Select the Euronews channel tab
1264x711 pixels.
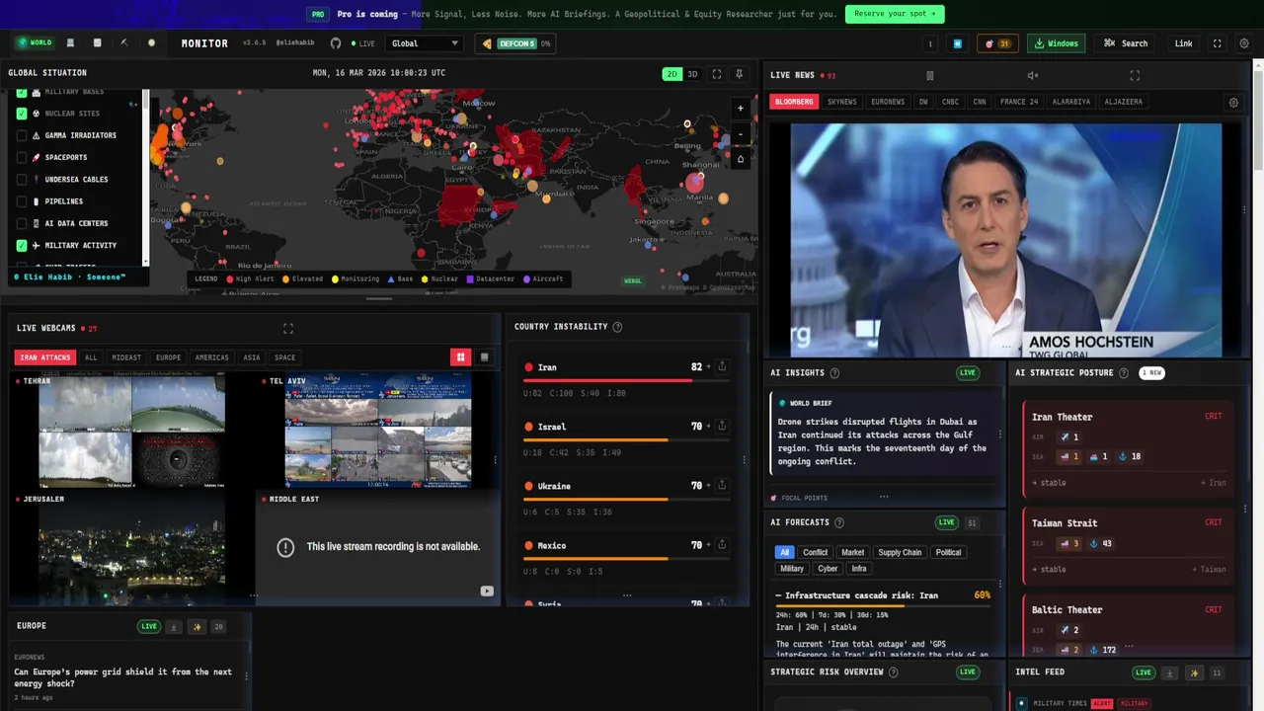[888, 102]
